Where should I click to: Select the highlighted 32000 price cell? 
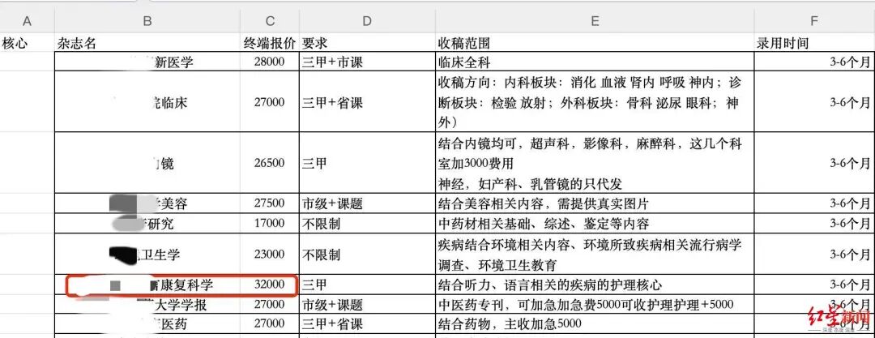(271, 285)
